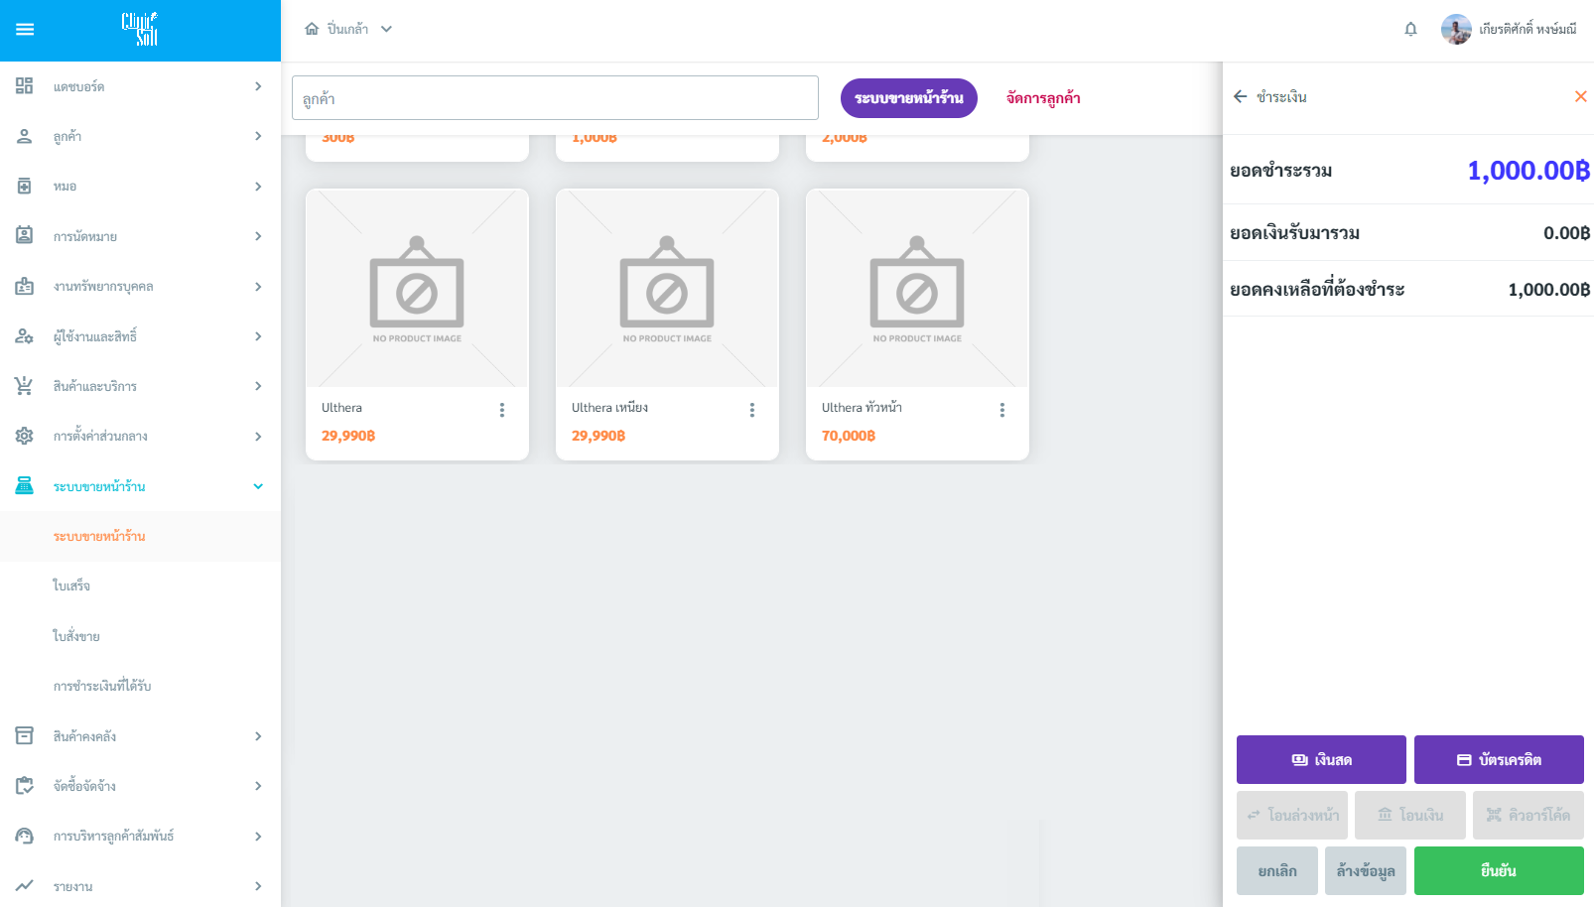Open the ปิ่นเกล้า branch dropdown

point(386,29)
